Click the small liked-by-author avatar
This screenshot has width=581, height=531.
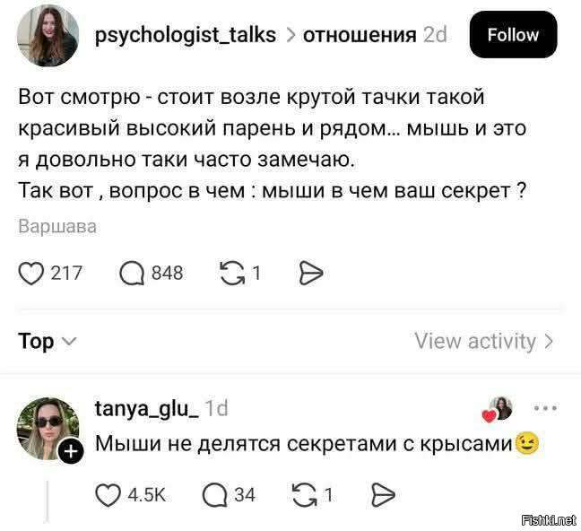[x=500, y=409]
